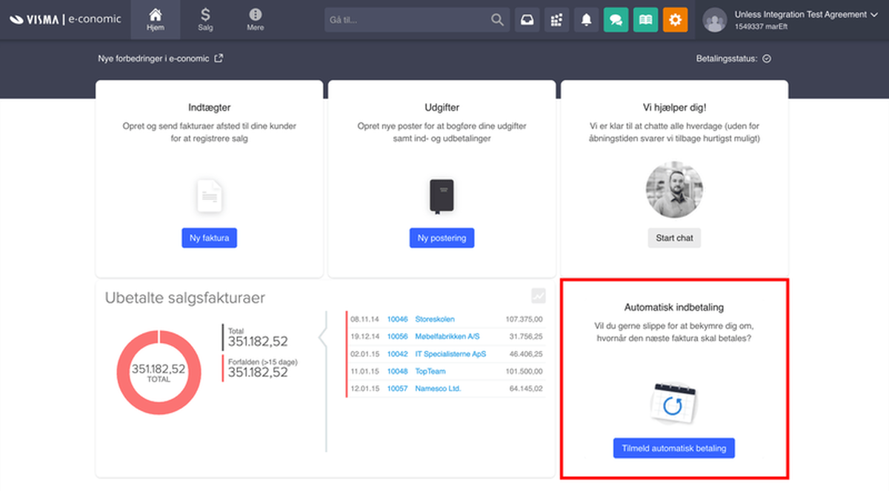Click the date 11.01.15

pyautogui.click(x=365, y=371)
